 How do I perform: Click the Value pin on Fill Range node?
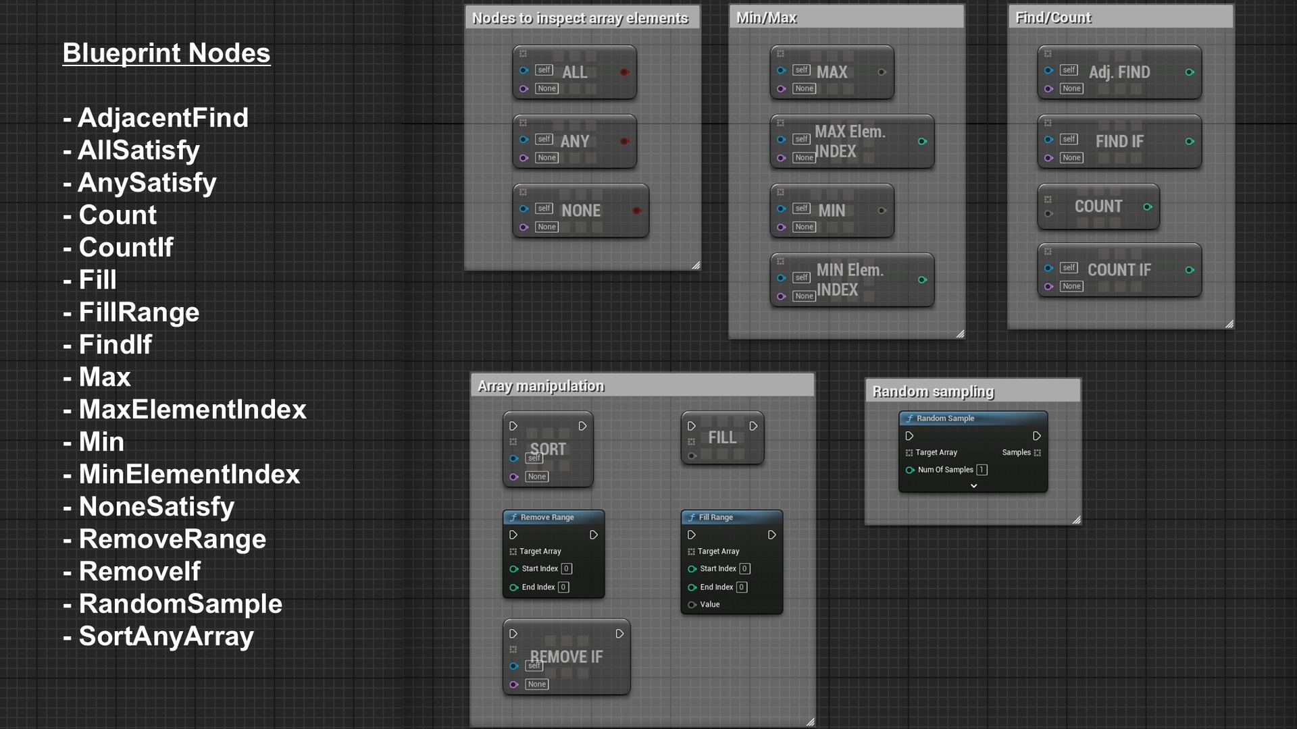pyautogui.click(x=692, y=604)
